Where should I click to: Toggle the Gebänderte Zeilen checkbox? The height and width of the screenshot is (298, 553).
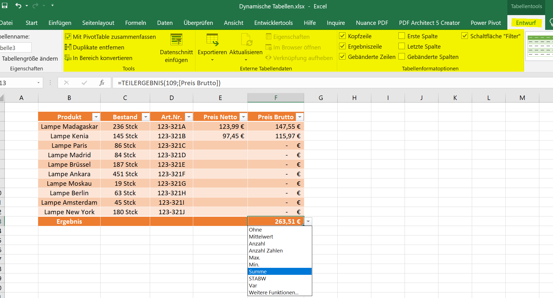click(x=342, y=56)
